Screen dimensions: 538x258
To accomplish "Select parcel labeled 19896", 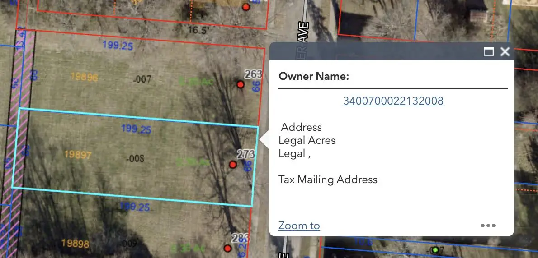I will pos(84,77).
